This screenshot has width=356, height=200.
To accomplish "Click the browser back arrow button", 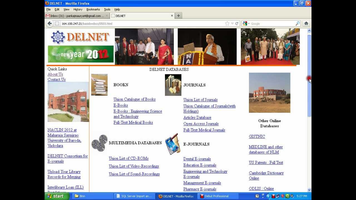I will 50,24.
